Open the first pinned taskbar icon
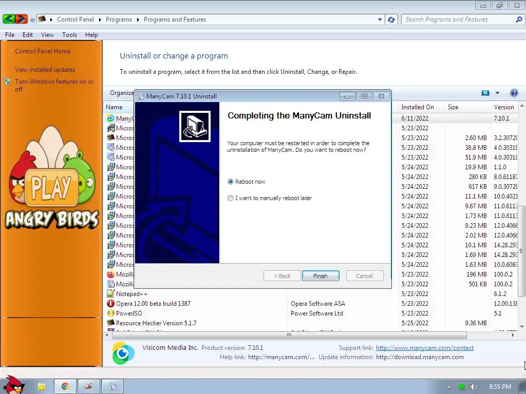This screenshot has height=394, width=526. tap(41, 387)
